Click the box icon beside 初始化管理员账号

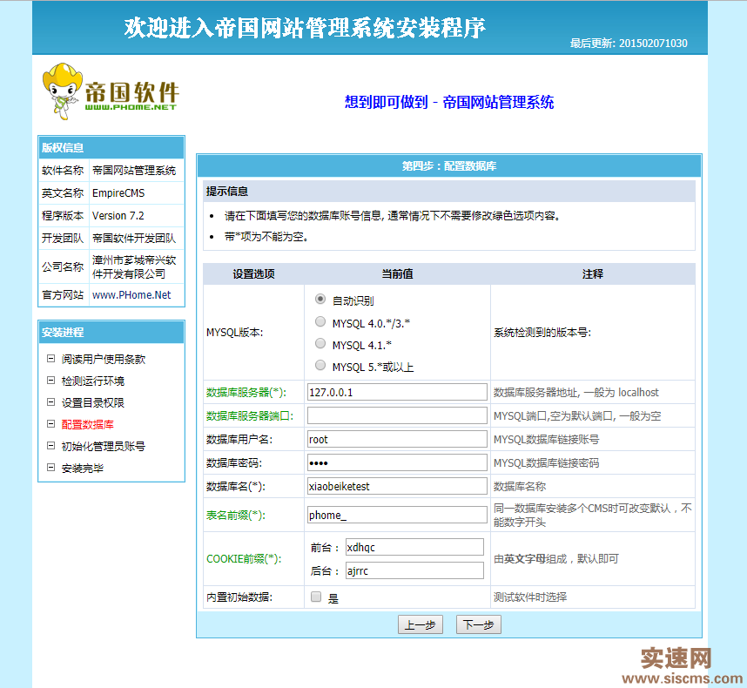pos(51,446)
